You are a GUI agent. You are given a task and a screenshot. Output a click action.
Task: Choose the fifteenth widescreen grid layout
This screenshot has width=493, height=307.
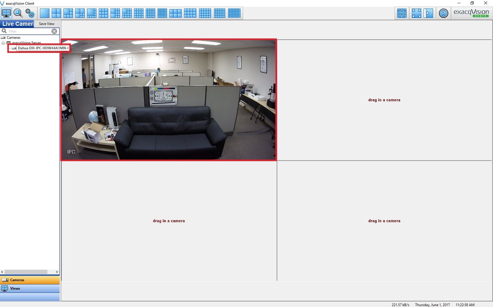(x=220, y=13)
